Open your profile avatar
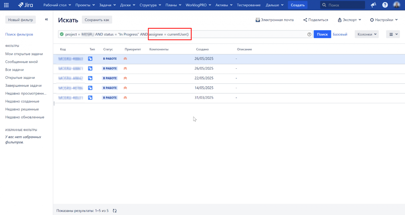This screenshot has height=215, width=405. (x=397, y=5)
